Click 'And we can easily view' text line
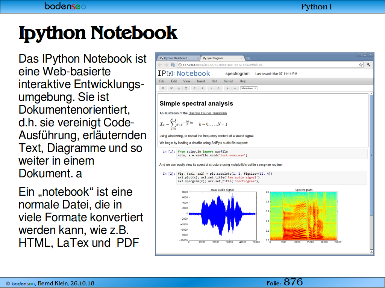385x288 pixels. [221, 165]
